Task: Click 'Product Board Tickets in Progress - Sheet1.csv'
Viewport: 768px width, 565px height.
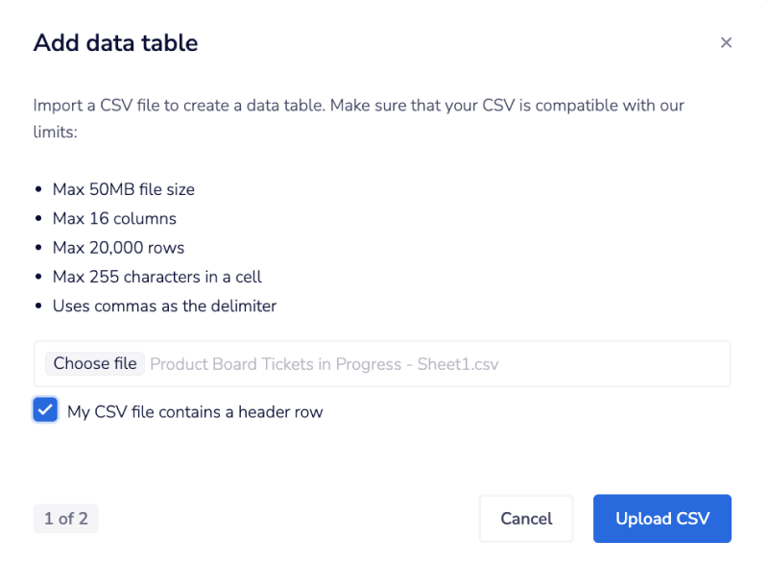Action: 324,363
